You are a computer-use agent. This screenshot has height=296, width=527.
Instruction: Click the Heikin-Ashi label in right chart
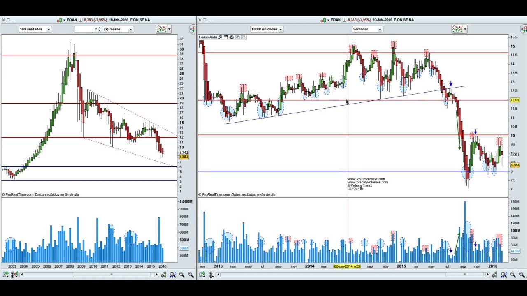(208, 37)
